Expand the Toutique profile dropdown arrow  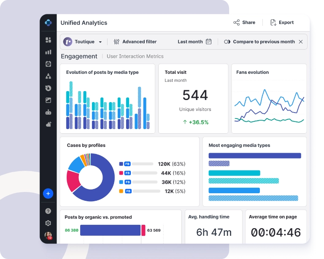coord(100,42)
